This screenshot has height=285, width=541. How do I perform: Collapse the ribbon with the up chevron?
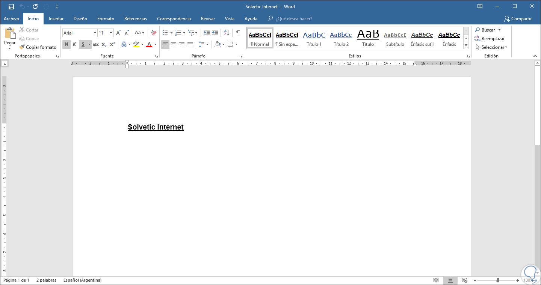535,56
